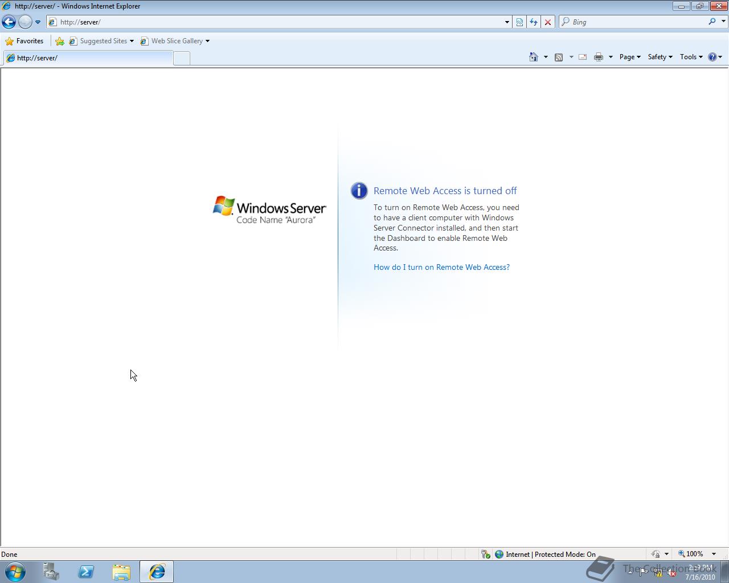This screenshot has height=583, width=729.
Task: Toggle Compatibility View icon
Action: 519,22
